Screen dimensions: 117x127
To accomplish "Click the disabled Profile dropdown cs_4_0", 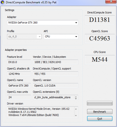I will point(24,37).
